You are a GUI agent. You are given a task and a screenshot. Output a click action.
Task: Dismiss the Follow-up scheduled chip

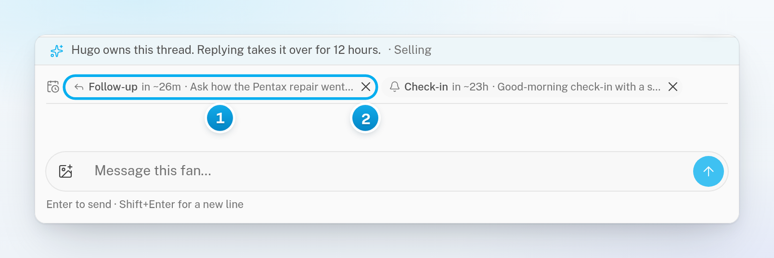click(366, 87)
